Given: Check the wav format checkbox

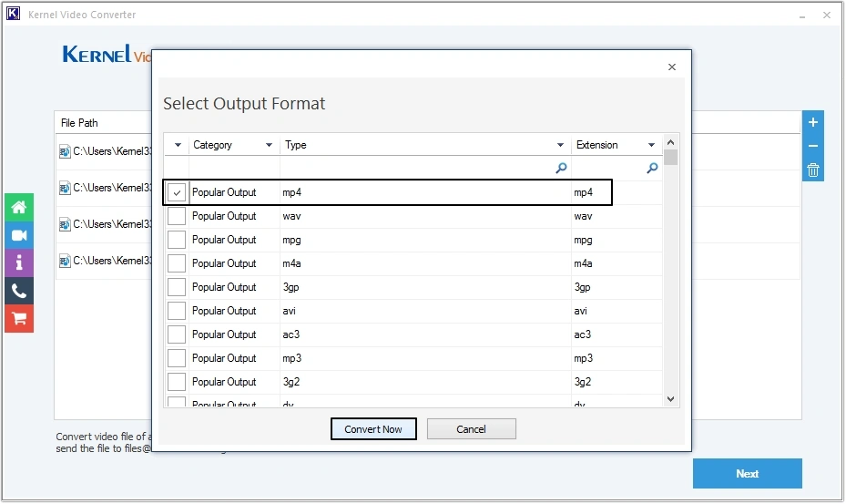Looking at the screenshot, I should click(177, 216).
